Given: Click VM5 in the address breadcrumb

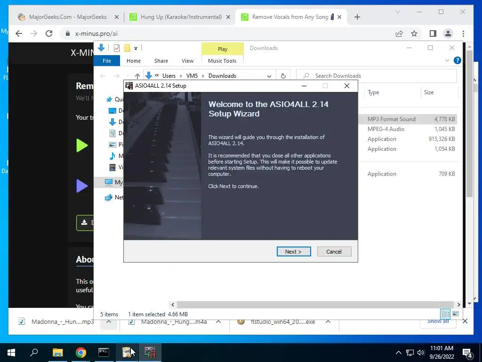Looking at the screenshot, I should pos(192,76).
